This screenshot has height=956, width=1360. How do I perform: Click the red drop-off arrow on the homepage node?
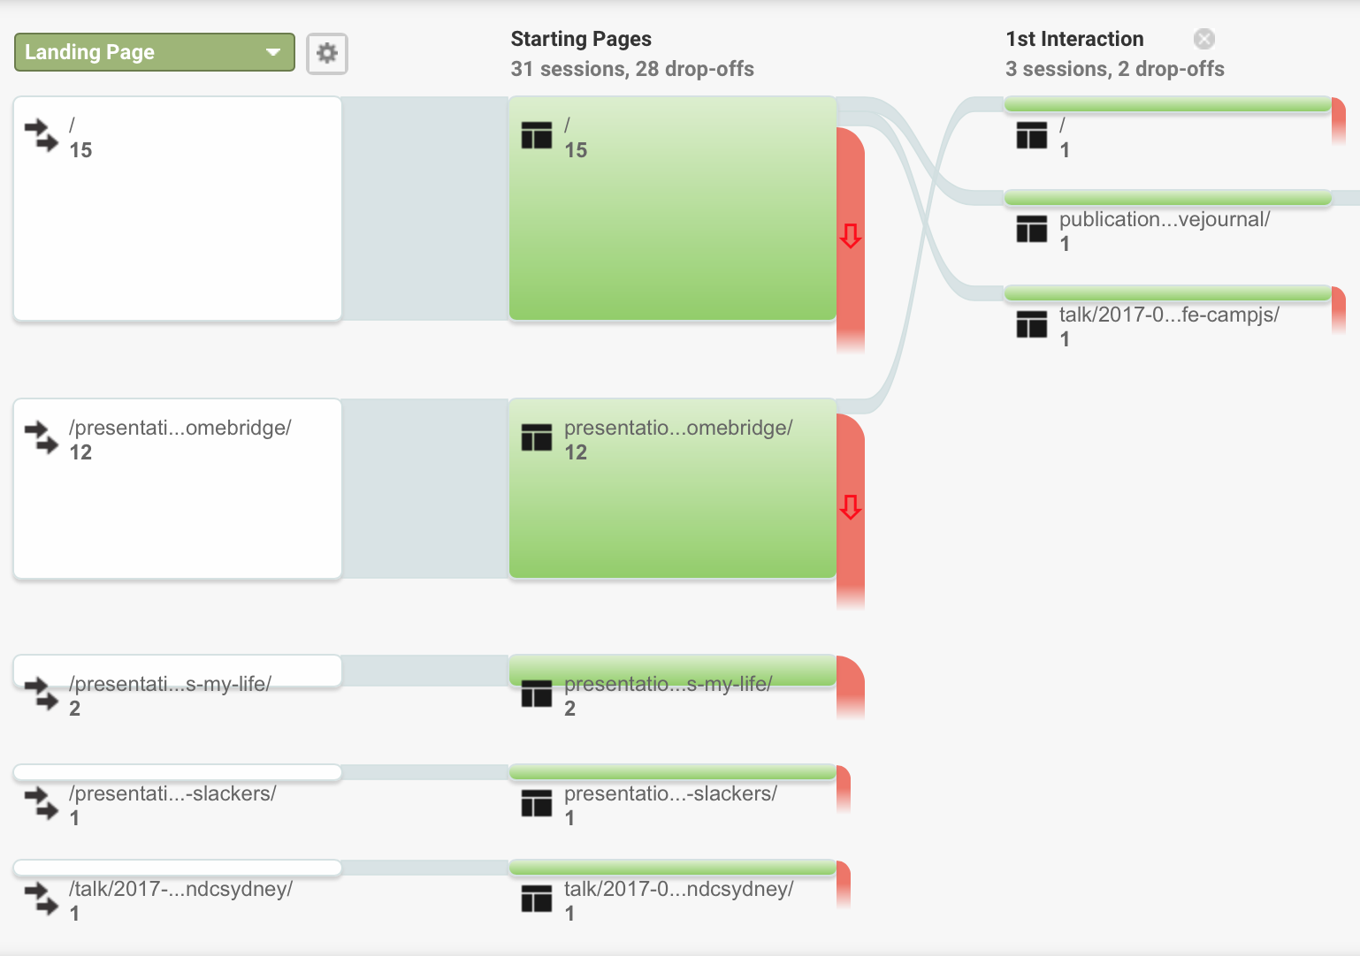pos(851,236)
